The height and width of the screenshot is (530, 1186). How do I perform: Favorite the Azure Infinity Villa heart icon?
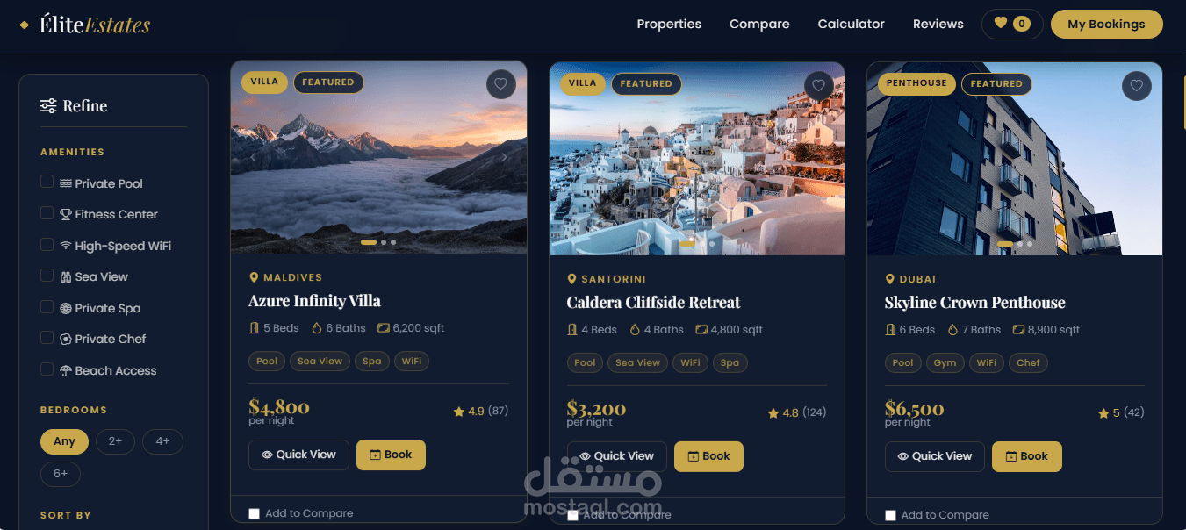[x=500, y=84]
